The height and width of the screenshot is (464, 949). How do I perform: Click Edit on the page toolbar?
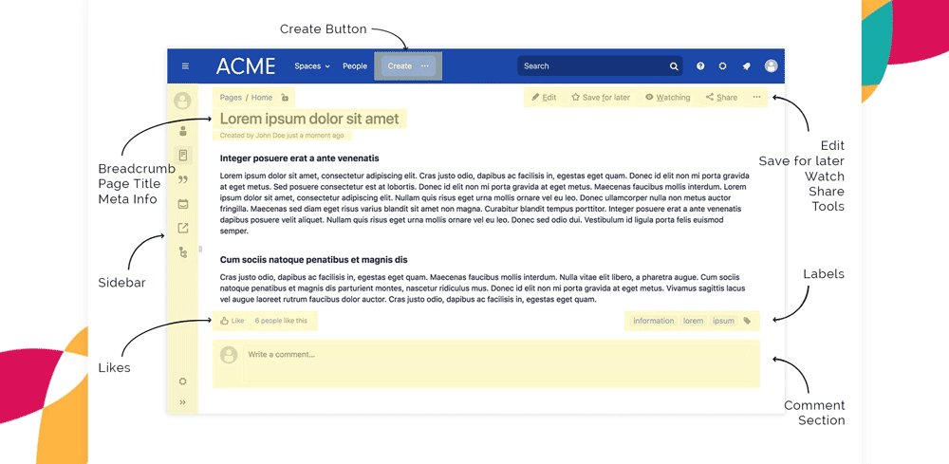[x=544, y=98]
